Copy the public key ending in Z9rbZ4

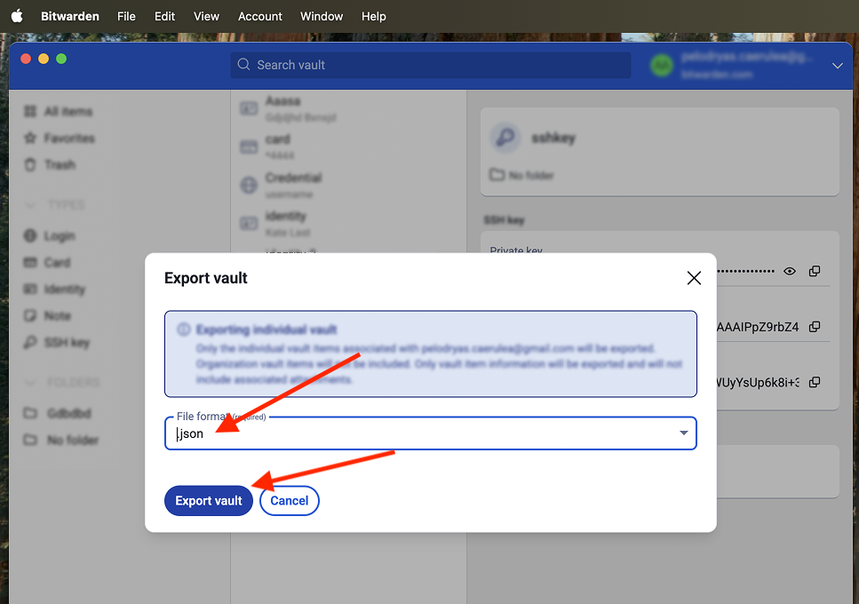815,326
